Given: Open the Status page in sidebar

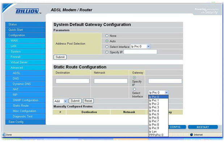Looking at the screenshot, I should [25, 25].
